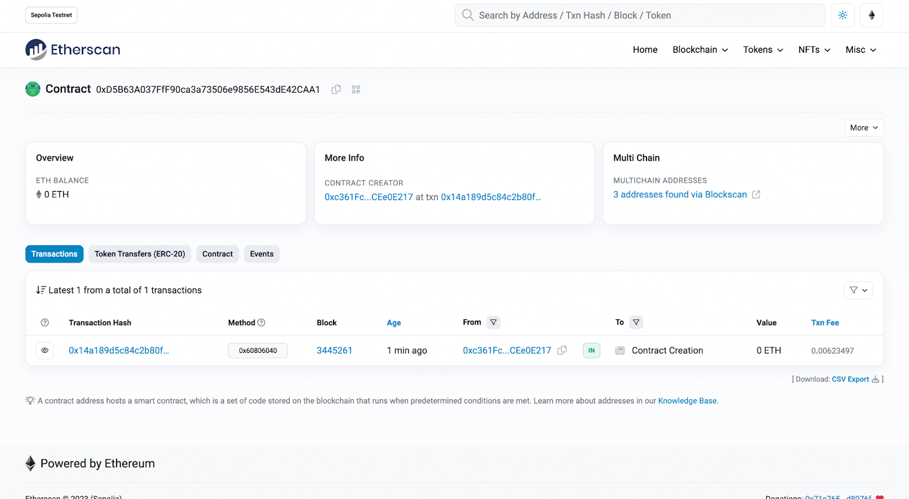This screenshot has width=909, height=499.
Task: Open the Blockchain menu
Action: (700, 50)
